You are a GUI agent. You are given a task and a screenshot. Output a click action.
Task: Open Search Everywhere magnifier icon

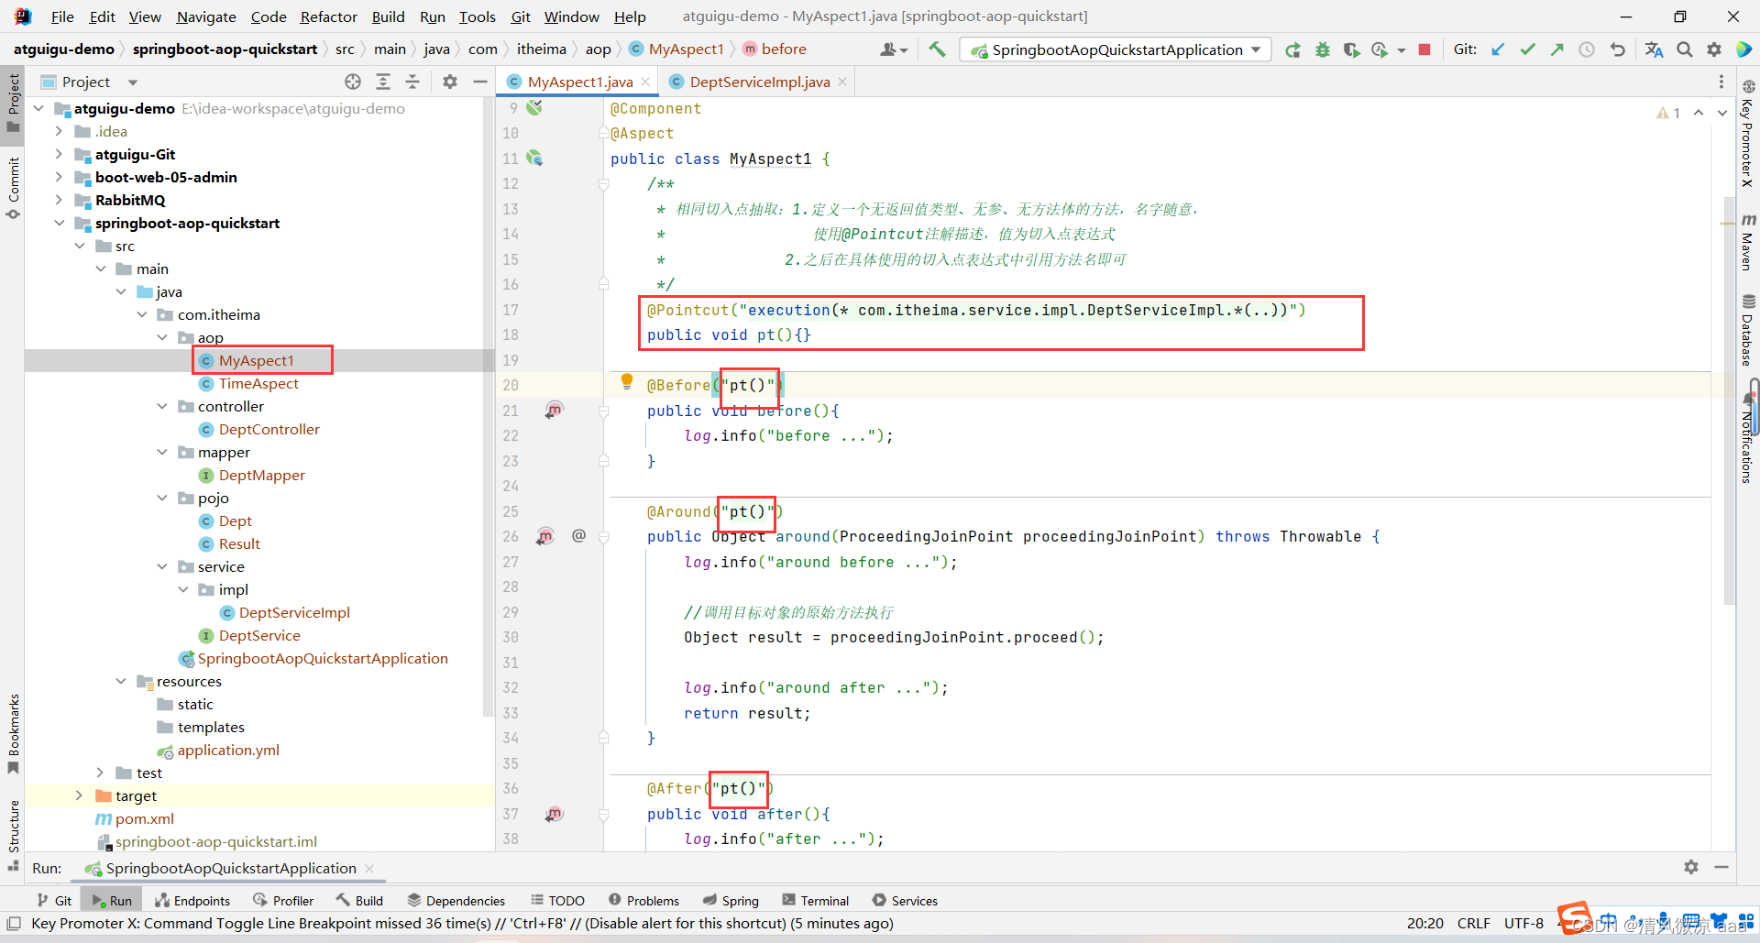coord(1685,49)
